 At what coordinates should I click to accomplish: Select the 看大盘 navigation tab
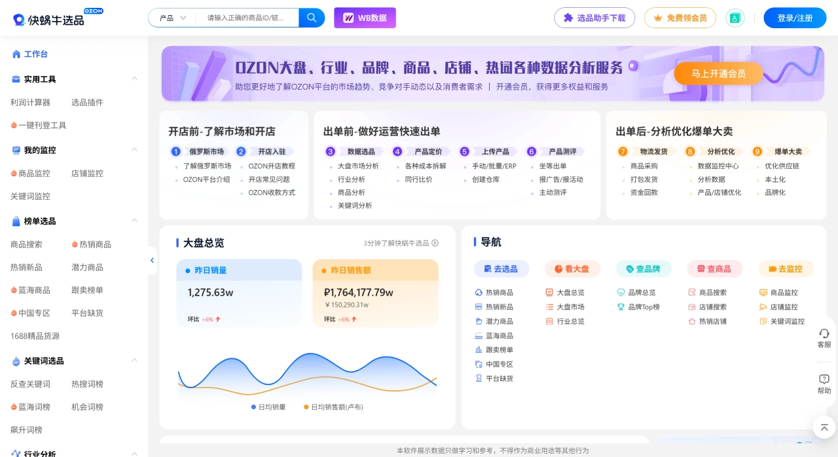572,269
